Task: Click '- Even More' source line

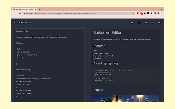Action: 20,58
